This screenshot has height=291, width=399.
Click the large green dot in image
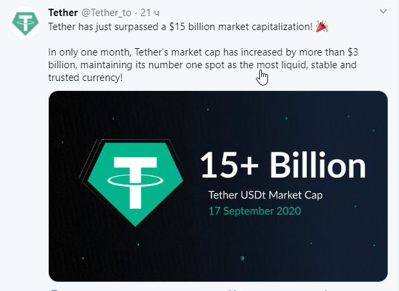point(242,258)
